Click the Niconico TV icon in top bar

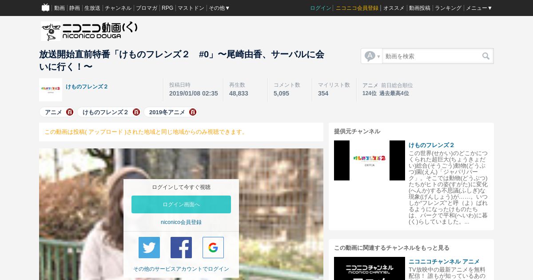tap(45, 8)
